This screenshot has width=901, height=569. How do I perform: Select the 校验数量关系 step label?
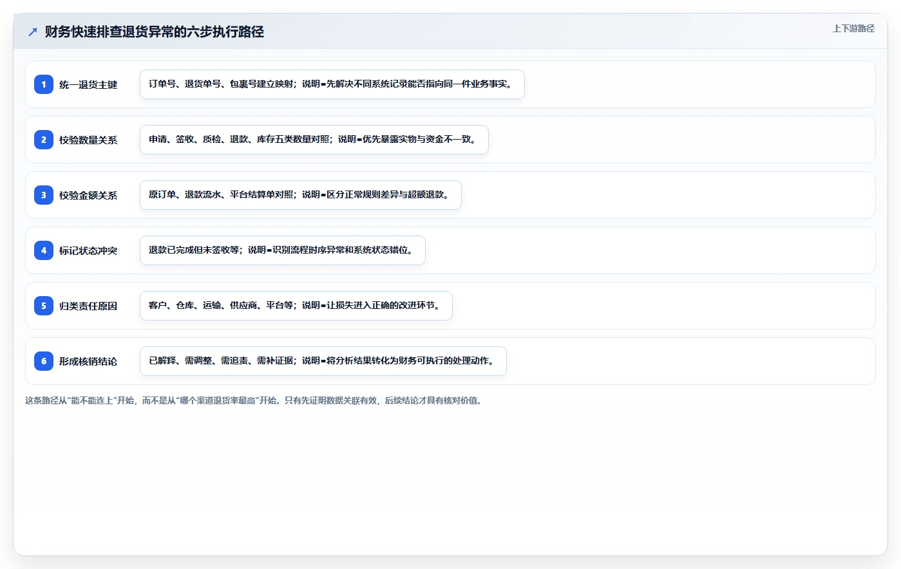pyautogui.click(x=88, y=140)
